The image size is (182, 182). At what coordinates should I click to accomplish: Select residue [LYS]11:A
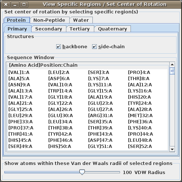(x=100, y=85)
